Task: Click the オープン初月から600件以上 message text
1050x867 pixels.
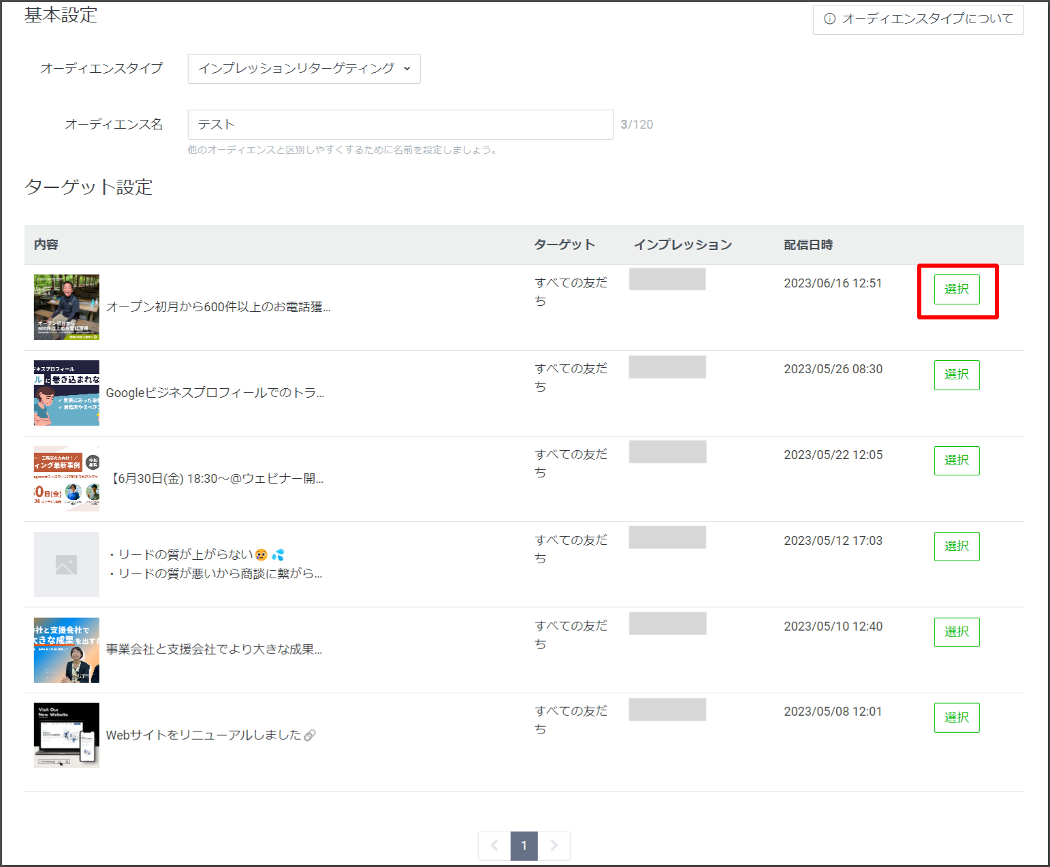Action: (x=218, y=307)
